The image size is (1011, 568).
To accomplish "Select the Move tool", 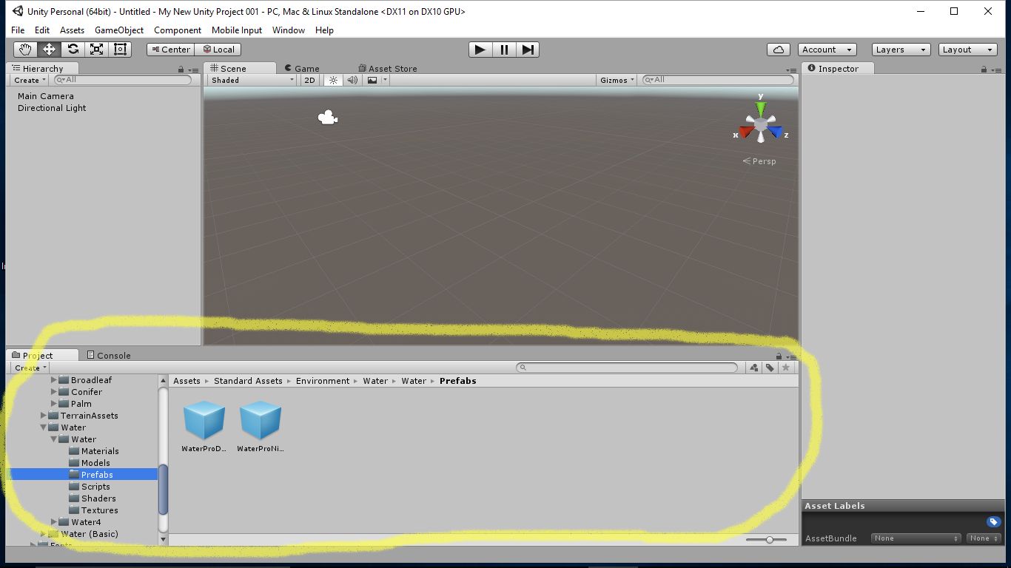I will tap(48, 50).
